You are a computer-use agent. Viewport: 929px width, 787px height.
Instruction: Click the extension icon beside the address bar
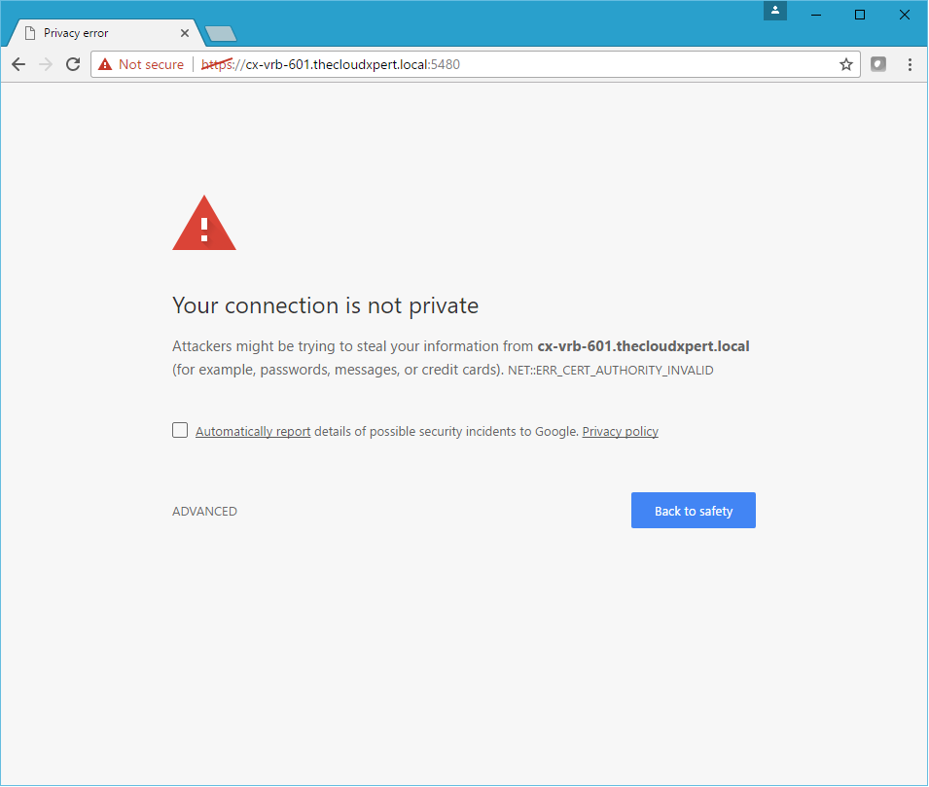tap(878, 64)
